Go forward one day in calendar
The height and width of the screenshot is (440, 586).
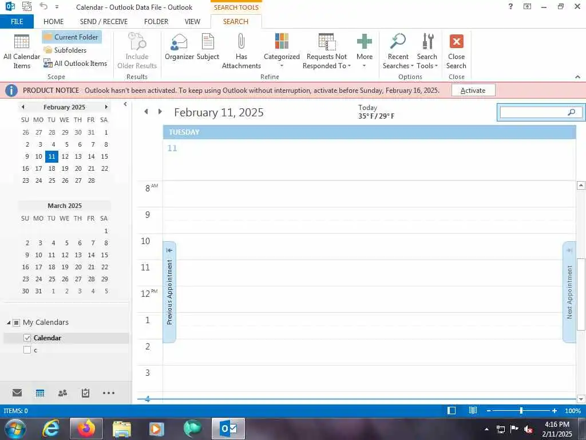(160, 112)
